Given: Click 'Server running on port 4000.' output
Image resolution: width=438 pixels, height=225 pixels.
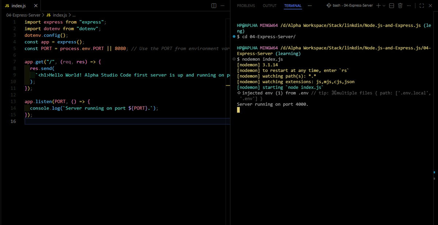Looking at the screenshot, I should click(273, 104).
